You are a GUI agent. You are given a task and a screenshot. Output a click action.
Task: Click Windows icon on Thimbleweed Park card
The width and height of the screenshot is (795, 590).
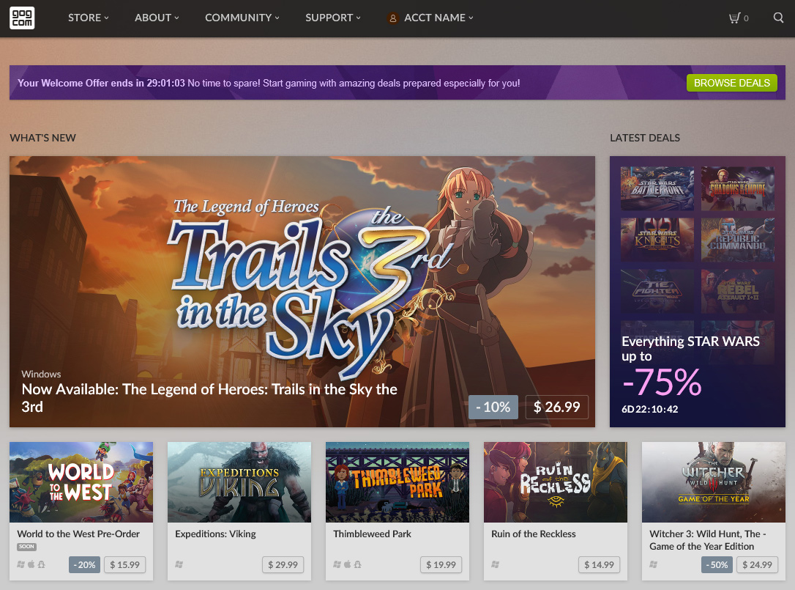(337, 564)
